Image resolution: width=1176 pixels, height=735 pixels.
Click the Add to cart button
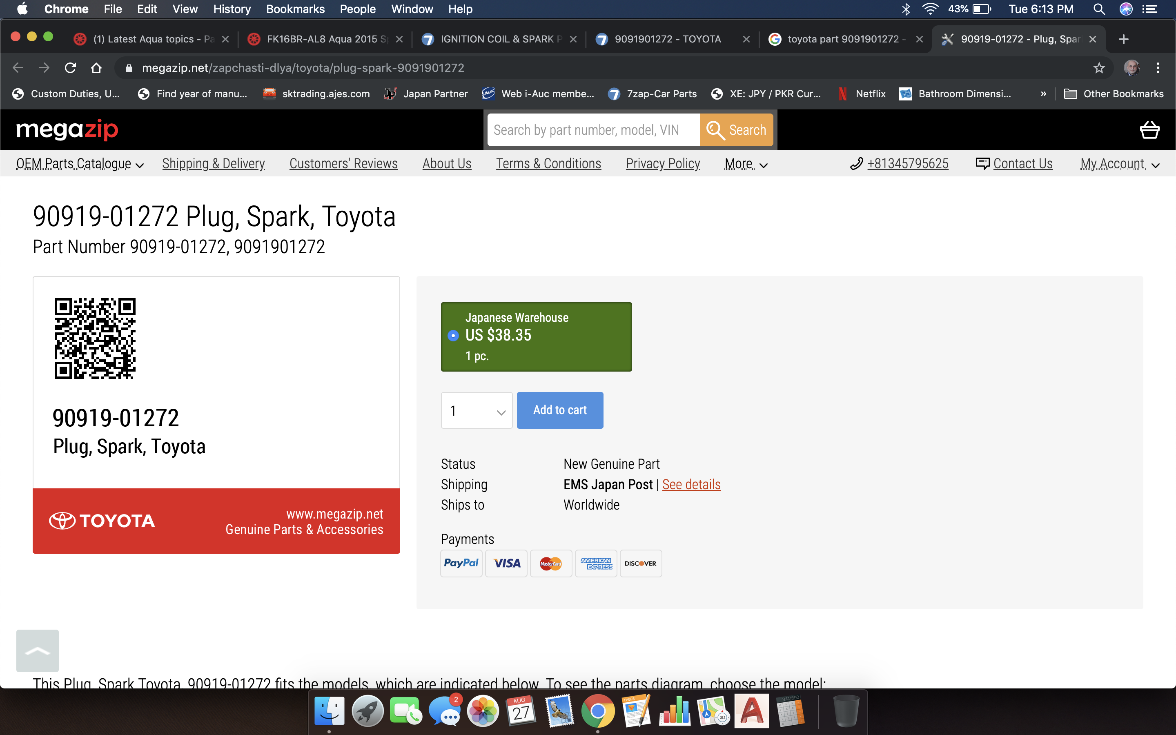point(560,410)
